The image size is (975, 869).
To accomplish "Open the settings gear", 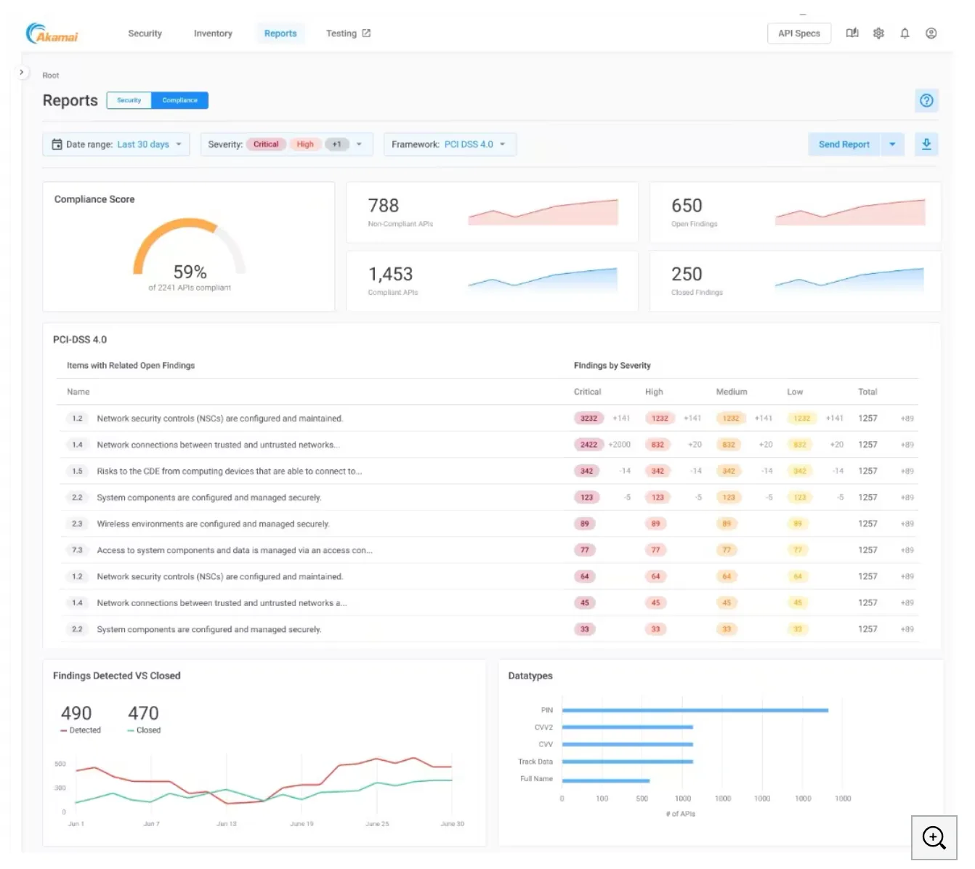I will coord(878,33).
